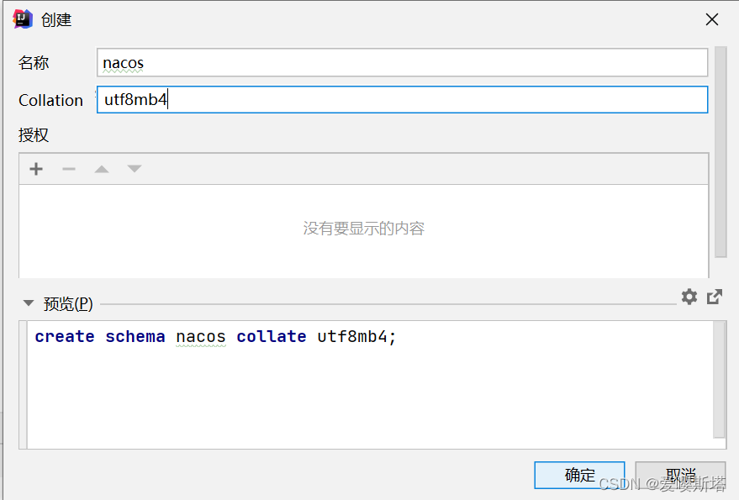Open preview SQL in editor icon
Screen dimensions: 739x500
715,297
